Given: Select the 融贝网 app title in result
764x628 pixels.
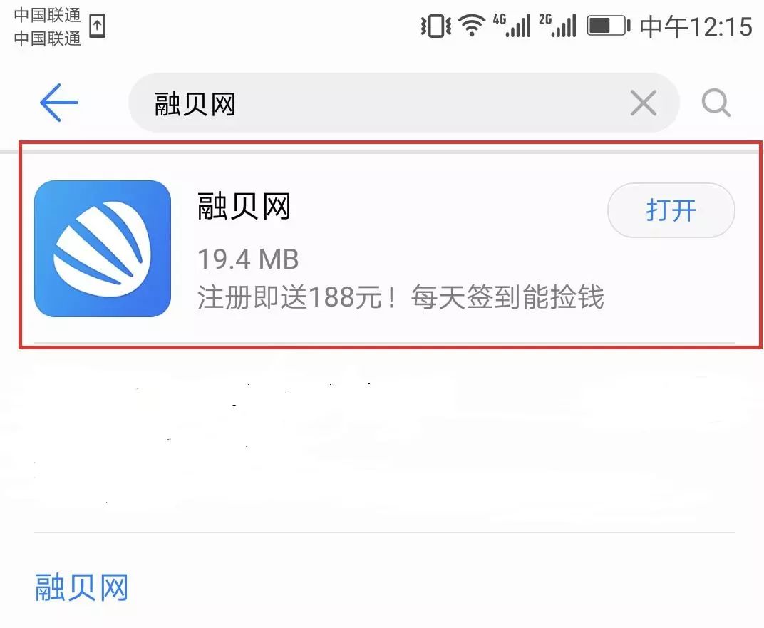Looking at the screenshot, I should (x=244, y=206).
